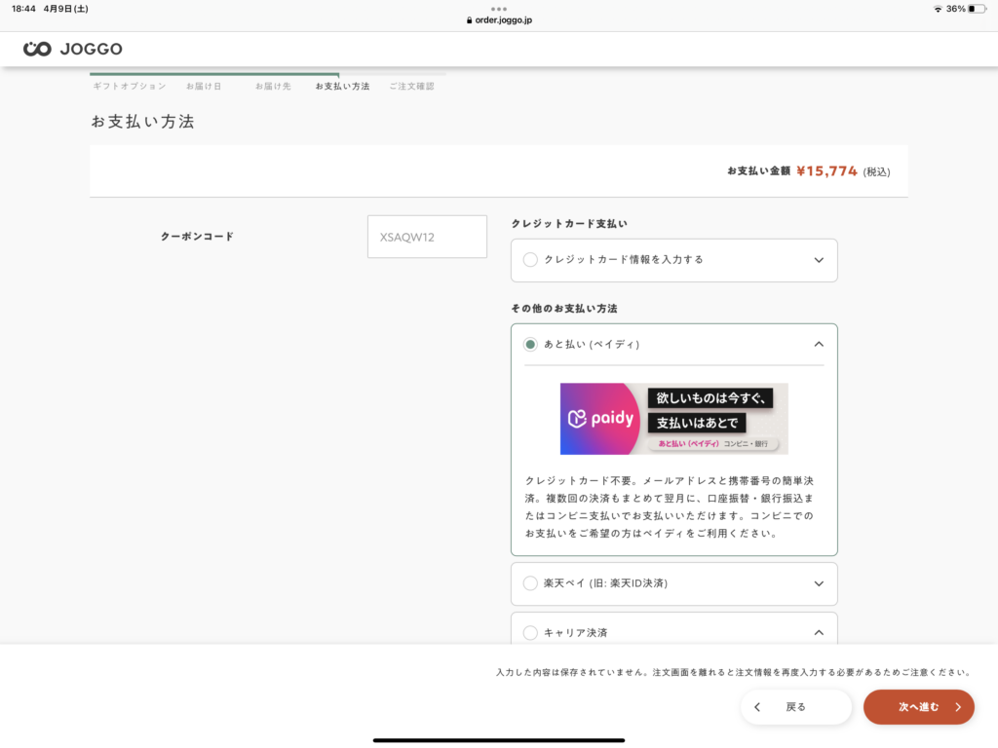Image resolution: width=998 pixels, height=748 pixels.
Task: Click the lock icon beside order.joggo.jp
Action: [x=470, y=19]
